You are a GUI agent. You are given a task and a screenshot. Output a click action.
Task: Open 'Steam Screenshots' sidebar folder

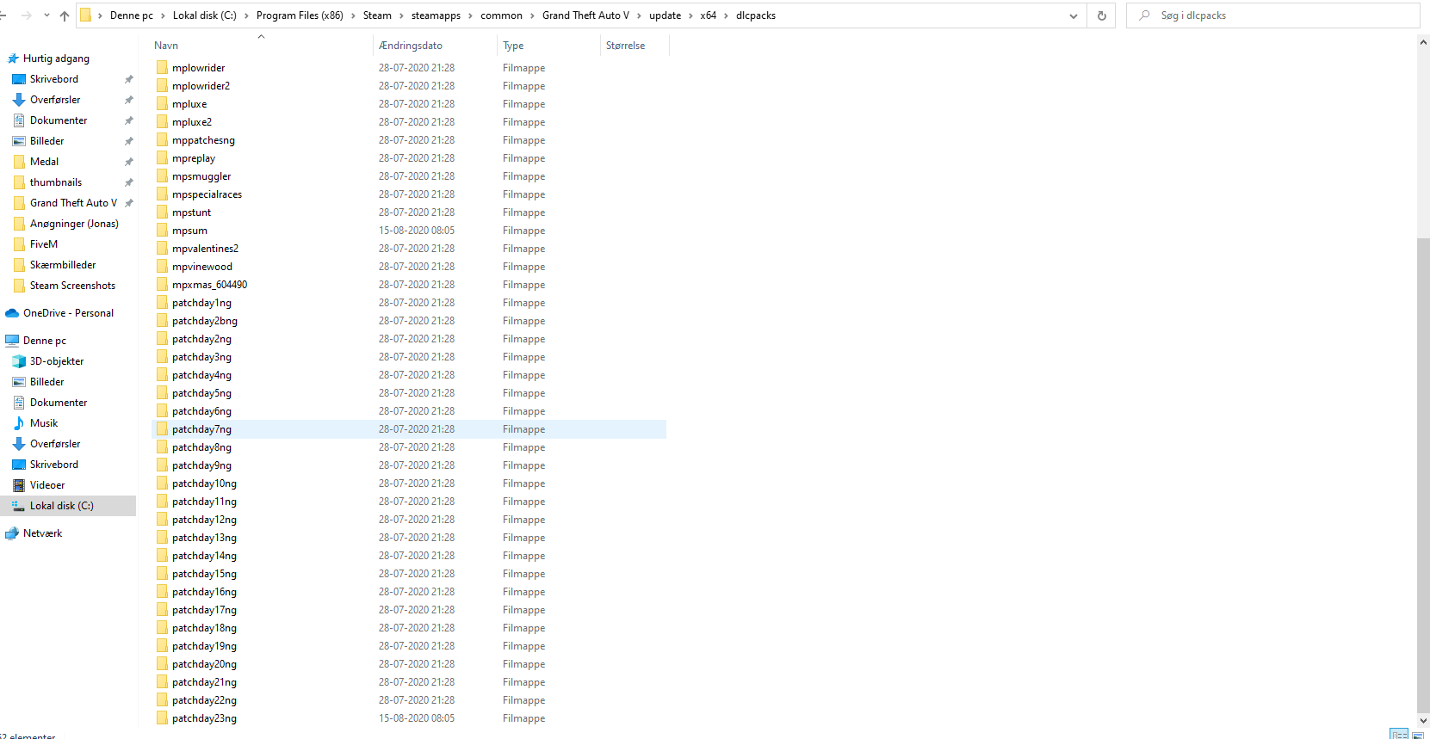[72, 286]
